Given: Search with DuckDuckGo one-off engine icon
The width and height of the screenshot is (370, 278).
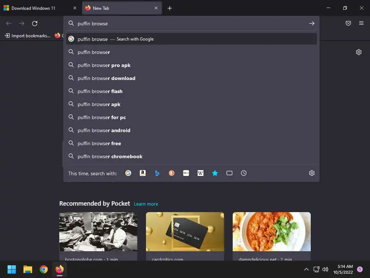Looking at the screenshot, I should pos(172,173).
